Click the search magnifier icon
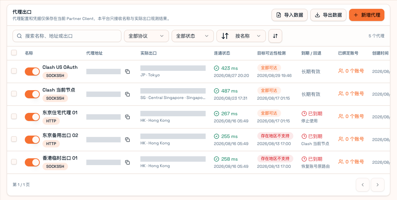 (x=19, y=36)
